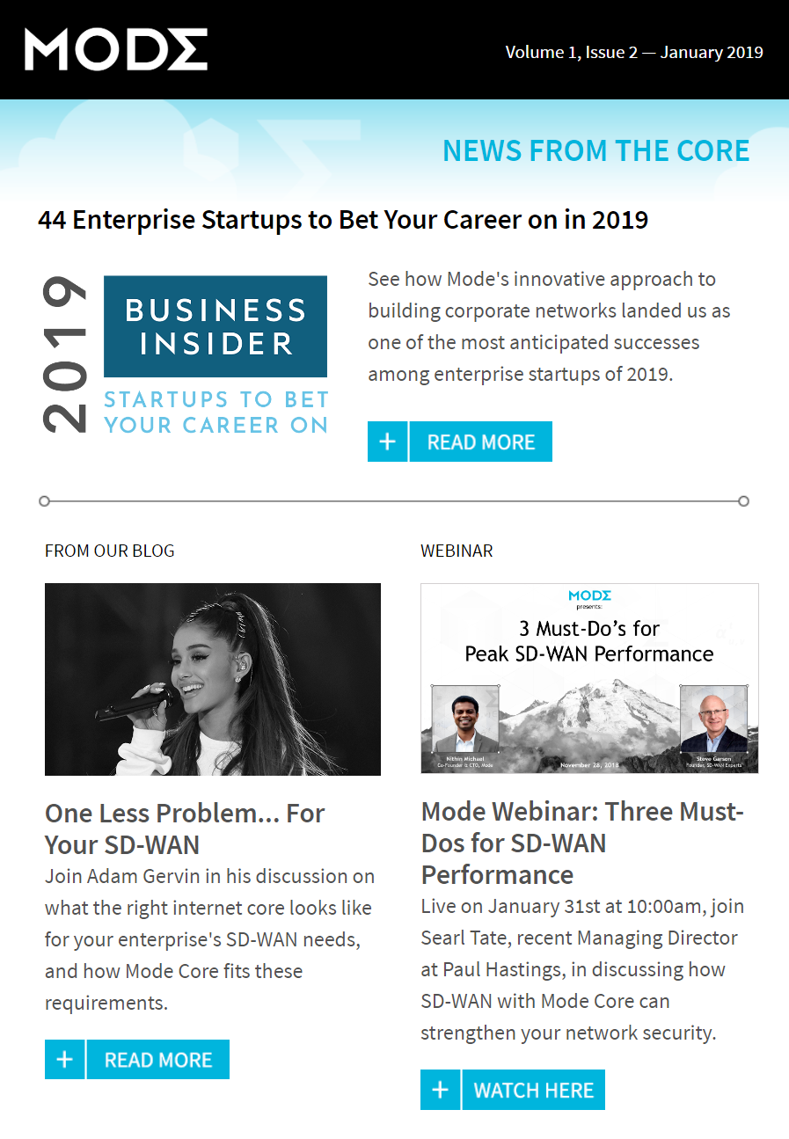Open READ MORE under SD-WAN blog post
The width and height of the screenshot is (789, 1139).
point(158,1059)
